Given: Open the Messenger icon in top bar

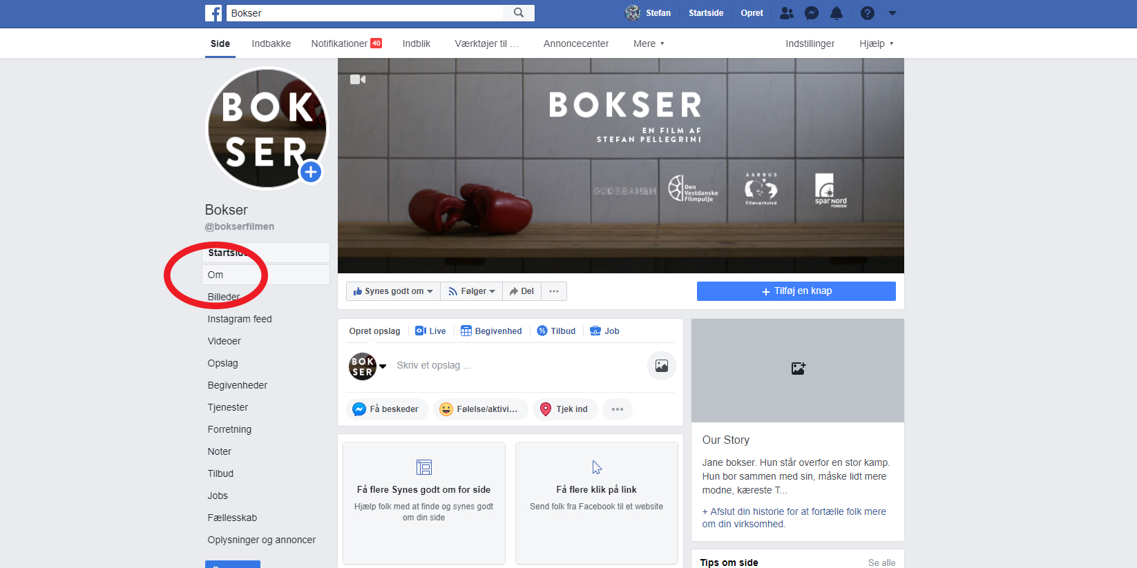Looking at the screenshot, I should coord(812,13).
